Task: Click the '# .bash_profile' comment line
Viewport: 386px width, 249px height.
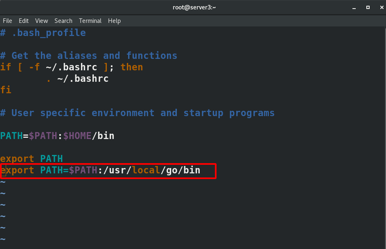Action: [43, 33]
